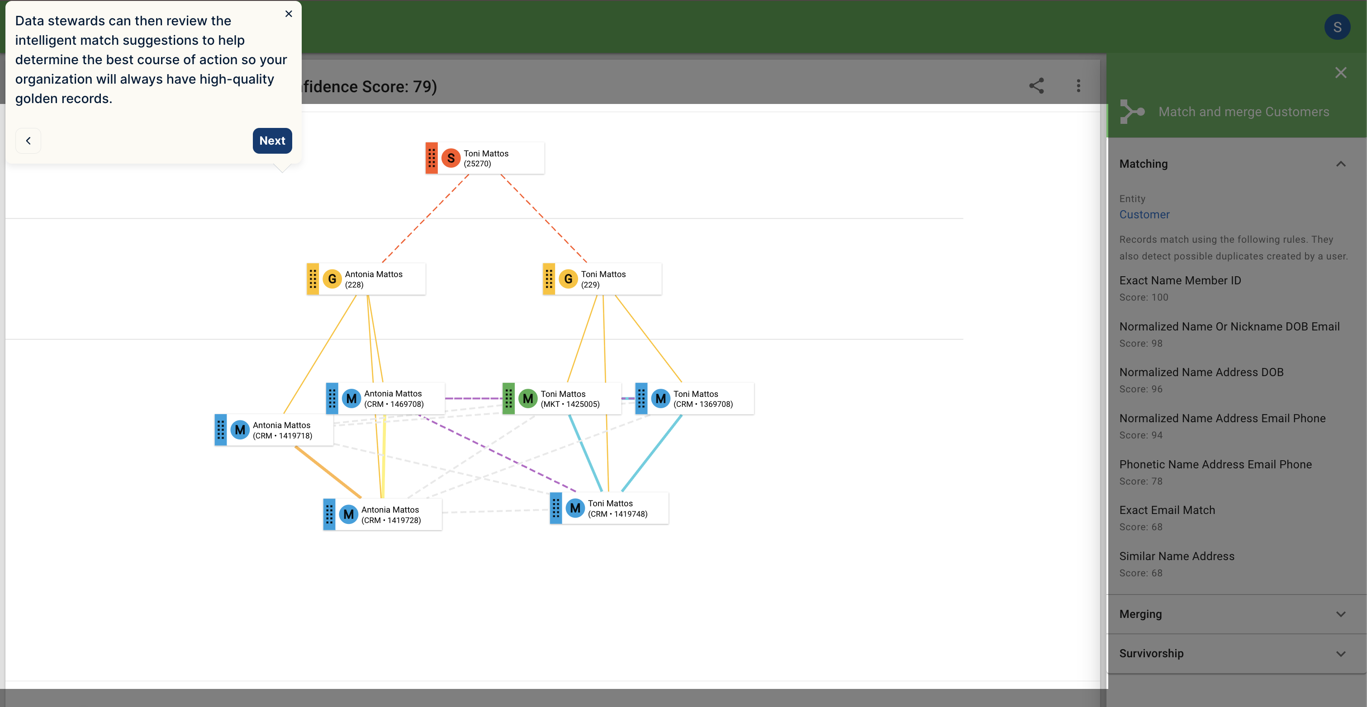The width and height of the screenshot is (1367, 707).
Task: Select the green MKT record icon for Toni Mattos
Action: 527,398
